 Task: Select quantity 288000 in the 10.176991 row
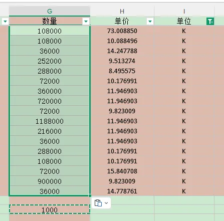pos(50,151)
